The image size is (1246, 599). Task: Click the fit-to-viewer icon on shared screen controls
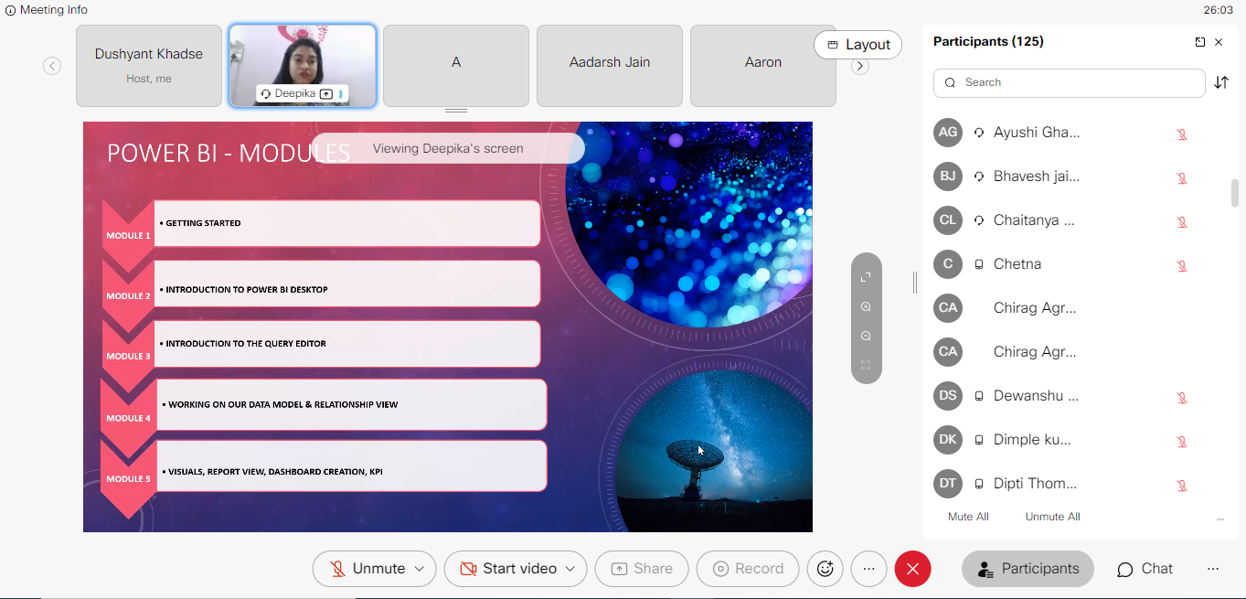866,277
